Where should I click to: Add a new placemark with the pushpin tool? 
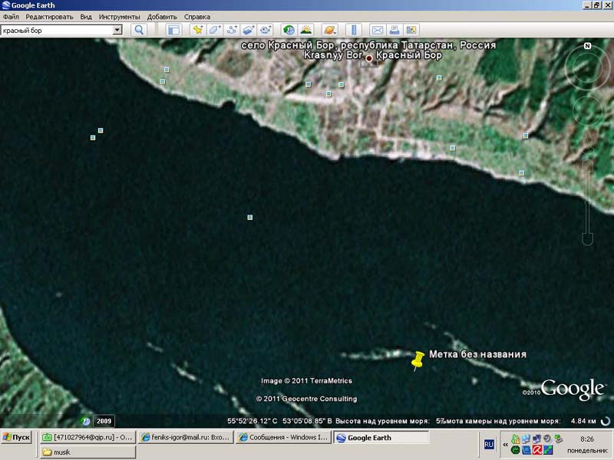pyautogui.click(x=197, y=30)
